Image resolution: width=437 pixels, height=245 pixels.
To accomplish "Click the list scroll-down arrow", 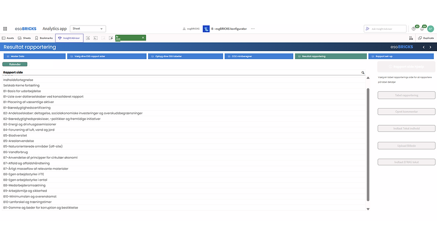I will pos(368,209).
